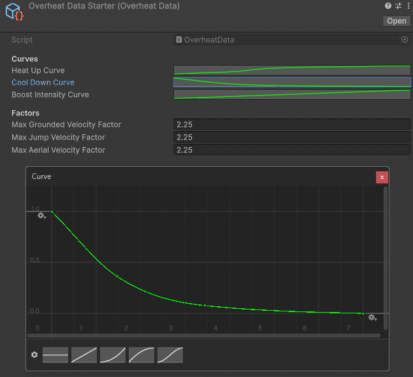Image resolution: width=413 pixels, height=377 pixels.
Task: Open the curve presets gear menu
Action: pos(34,355)
